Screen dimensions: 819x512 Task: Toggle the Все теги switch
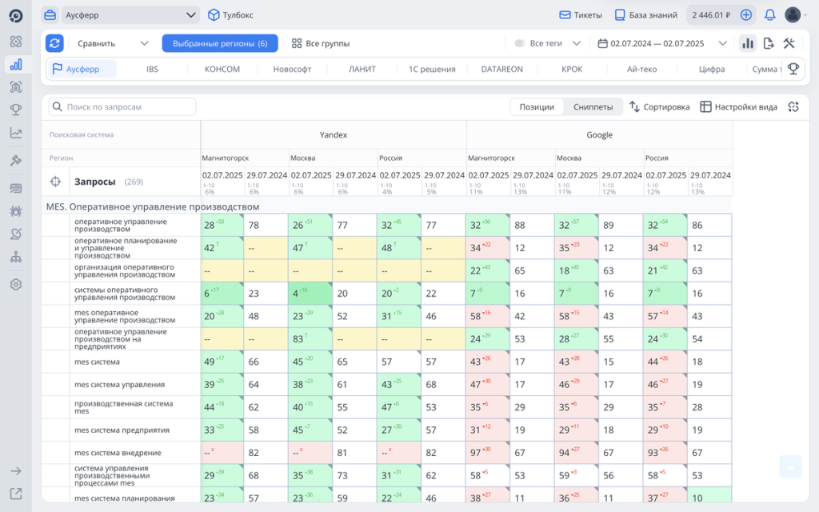[x=520, y=43]
